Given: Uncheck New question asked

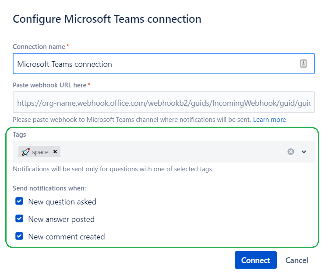Looking at the screenshot, I should 19,201.
